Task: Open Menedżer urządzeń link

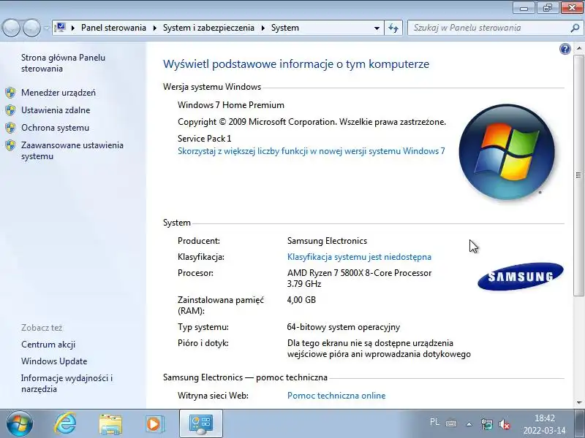Action: tap(58, 93)
